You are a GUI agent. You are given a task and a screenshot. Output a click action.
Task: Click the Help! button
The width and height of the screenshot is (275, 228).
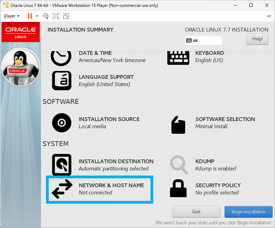click(x=257, y=39)
